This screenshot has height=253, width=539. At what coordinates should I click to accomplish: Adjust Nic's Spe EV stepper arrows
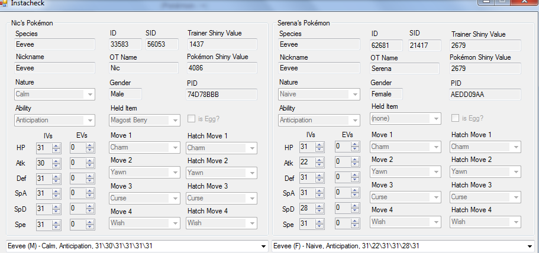point(90,225)
